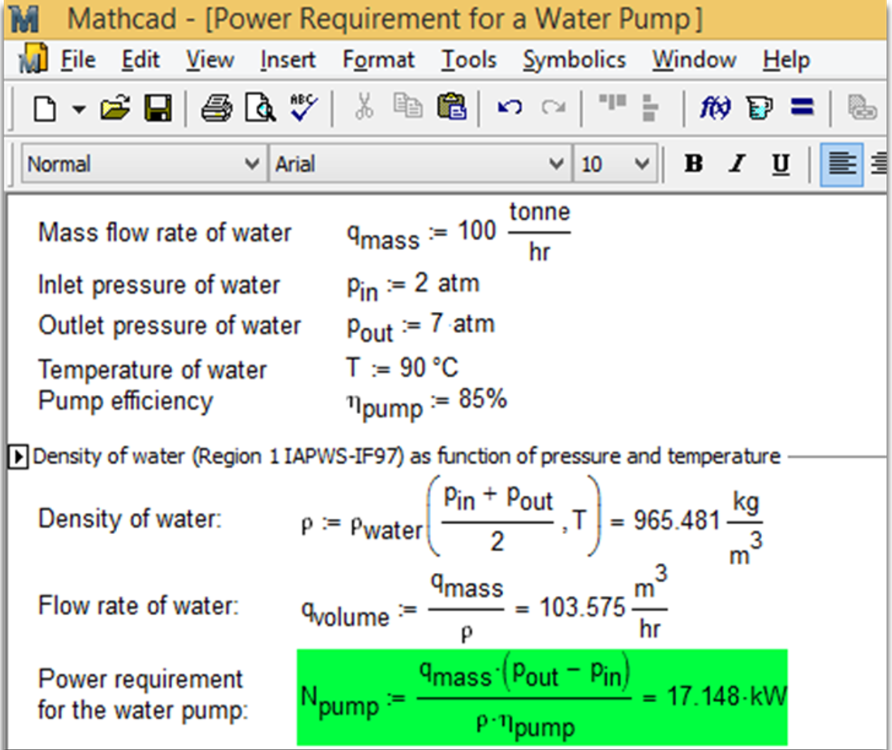This screenshot has height=750, width=892.
Task: Click the Insert Unit measuring cup icon
Action: pos(759,108)
